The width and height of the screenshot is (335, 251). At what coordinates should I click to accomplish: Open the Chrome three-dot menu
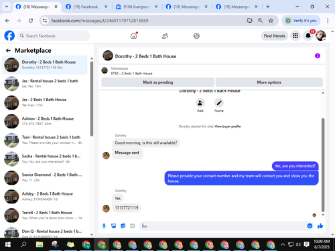[328, 21]
